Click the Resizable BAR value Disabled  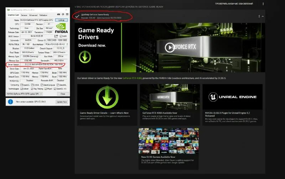61,80
